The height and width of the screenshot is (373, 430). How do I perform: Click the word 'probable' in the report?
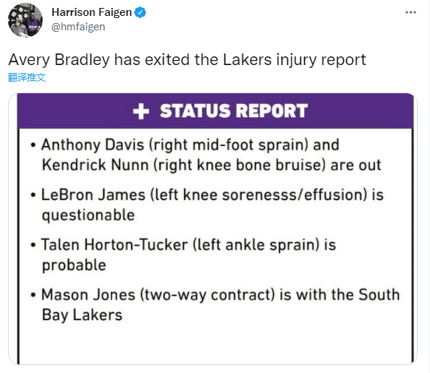click(x=74, y=265)
